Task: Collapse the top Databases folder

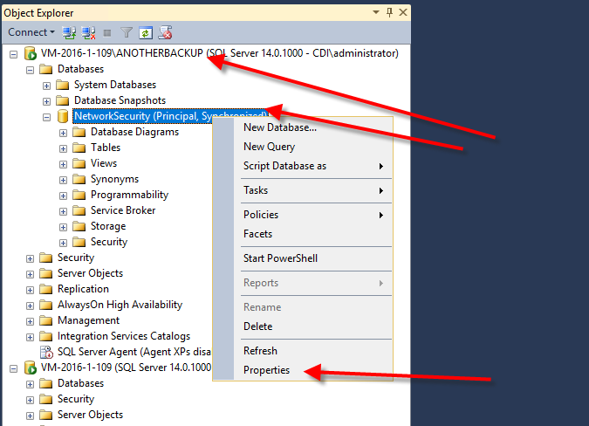Action: [30, 70]
